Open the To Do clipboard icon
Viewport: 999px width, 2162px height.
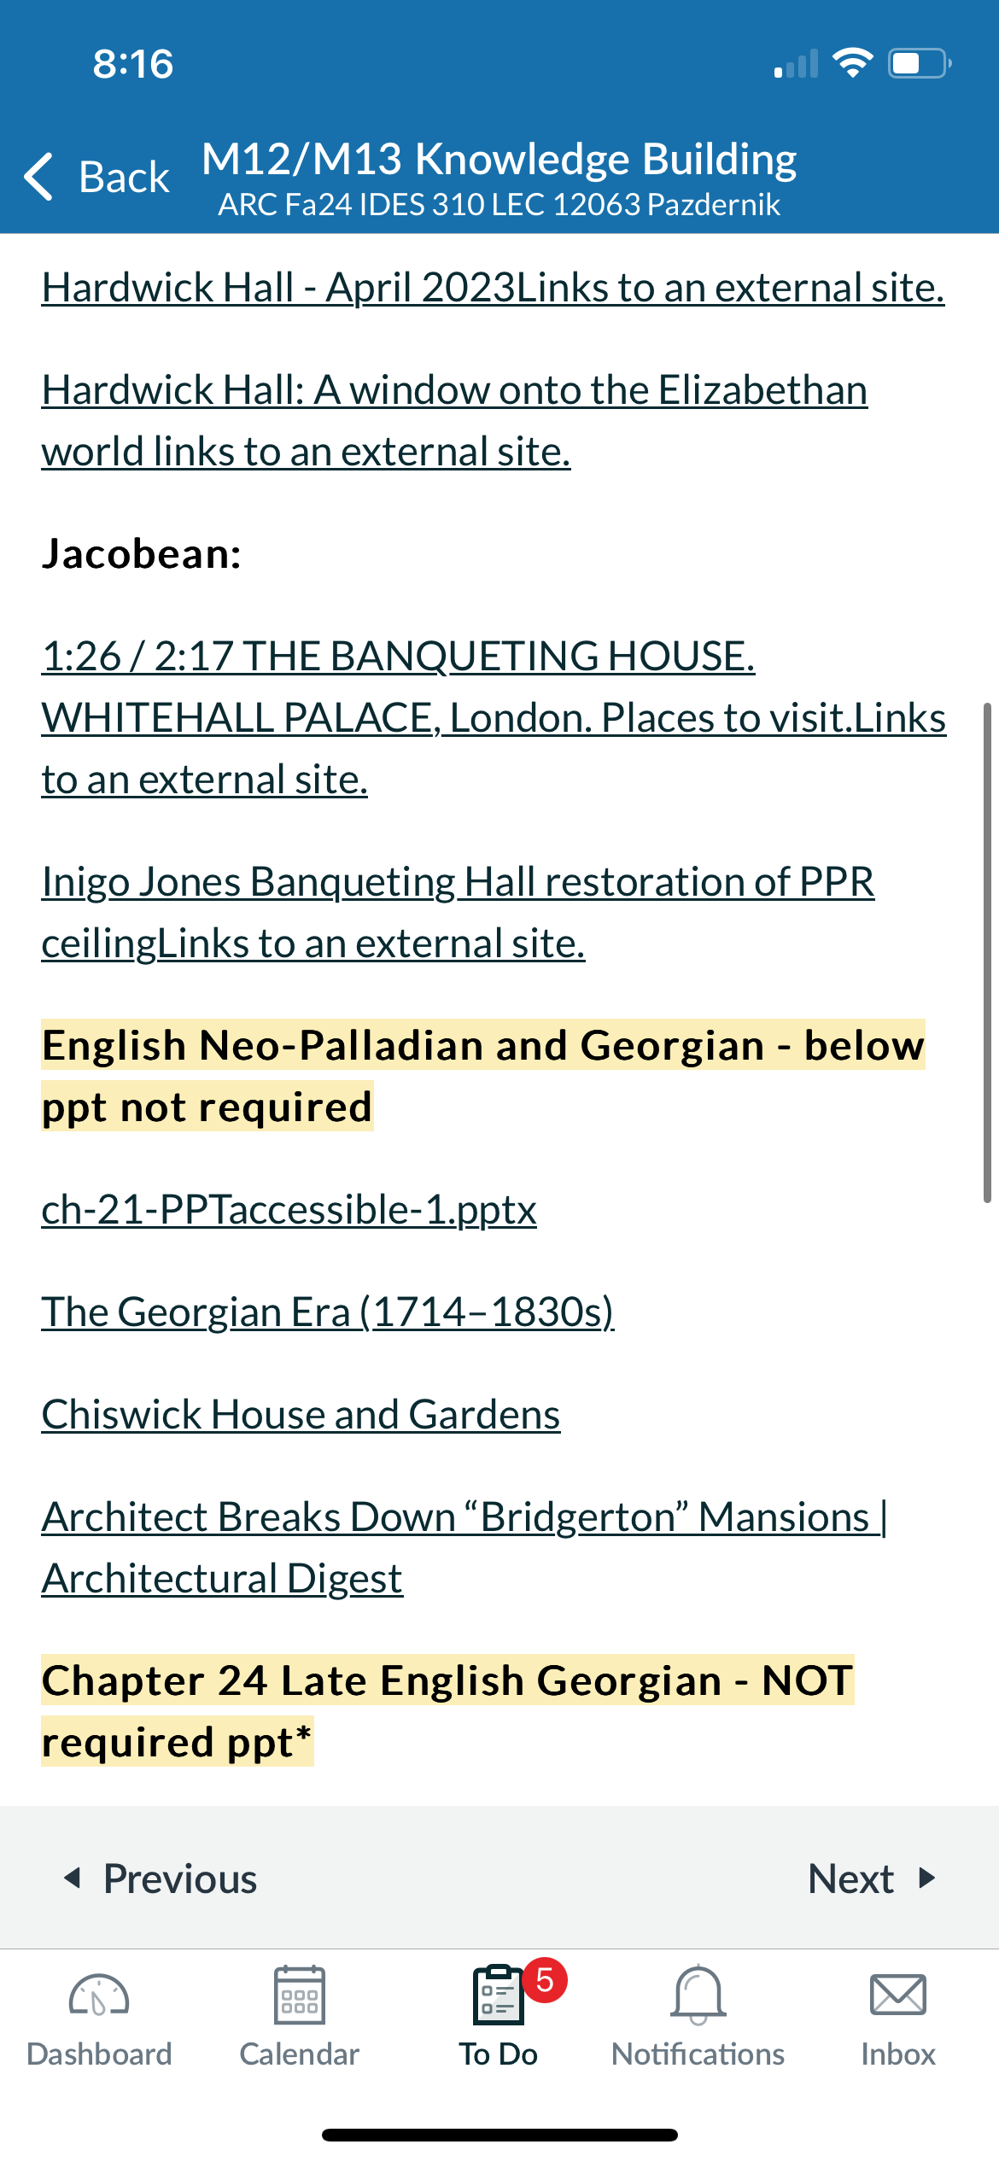499,1995
